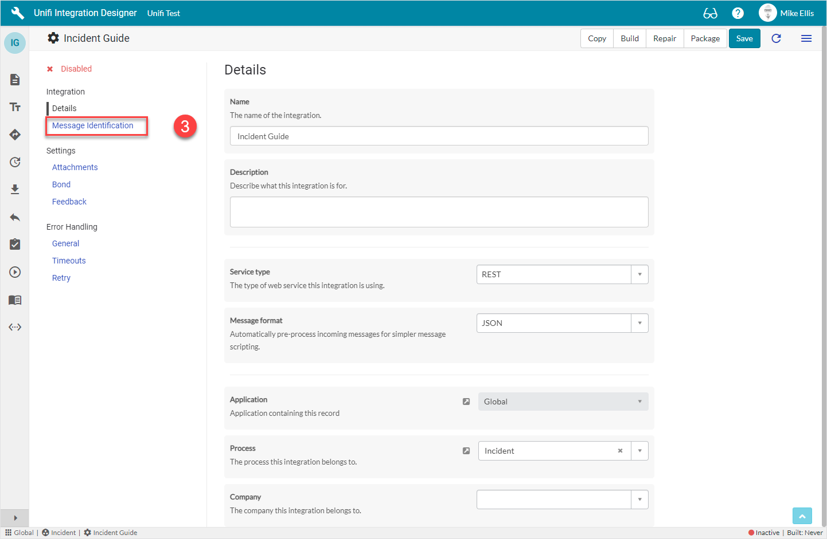Click the clipboard check icon in sidebar

pos(15,245)
